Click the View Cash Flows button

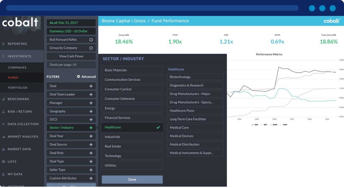71,56
